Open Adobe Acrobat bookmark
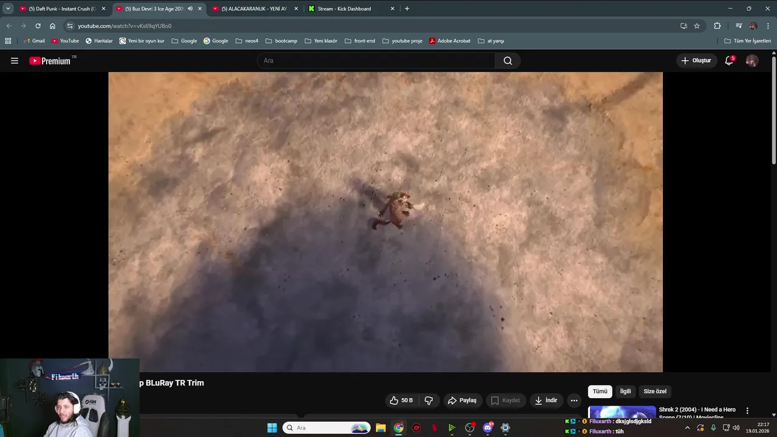This screenshot has height=437, width=777. click(450, 41)
